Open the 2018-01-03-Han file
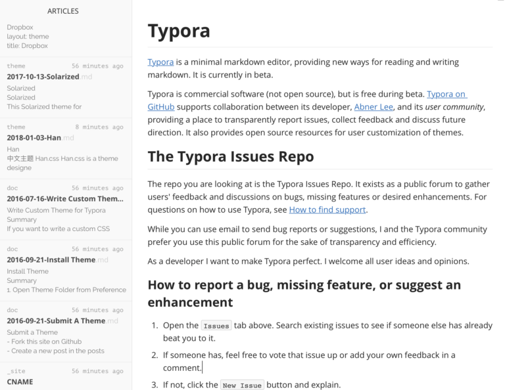 pos(34,138)
